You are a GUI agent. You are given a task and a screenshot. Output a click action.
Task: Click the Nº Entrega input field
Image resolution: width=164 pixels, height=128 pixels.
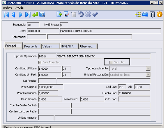tap(64, 25)
